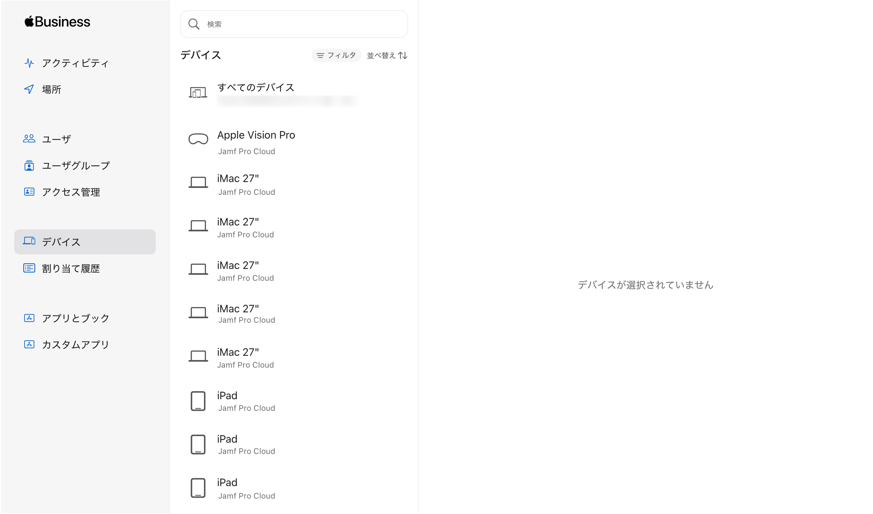Click the last iPad tablet icon
Screen dimensions: 873x514
point(198,488)
